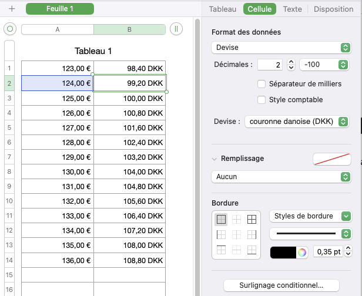Switch to the Texte tab

pyautogui.click(x=292, y=9)
